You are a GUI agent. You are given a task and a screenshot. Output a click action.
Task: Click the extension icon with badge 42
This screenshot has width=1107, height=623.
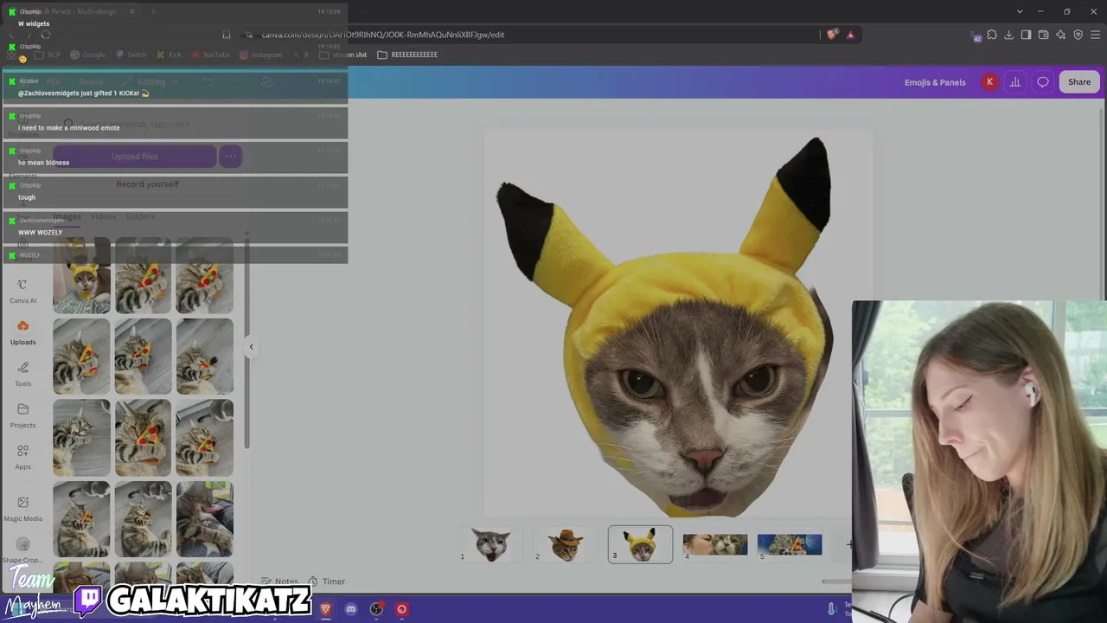[976, 35]
